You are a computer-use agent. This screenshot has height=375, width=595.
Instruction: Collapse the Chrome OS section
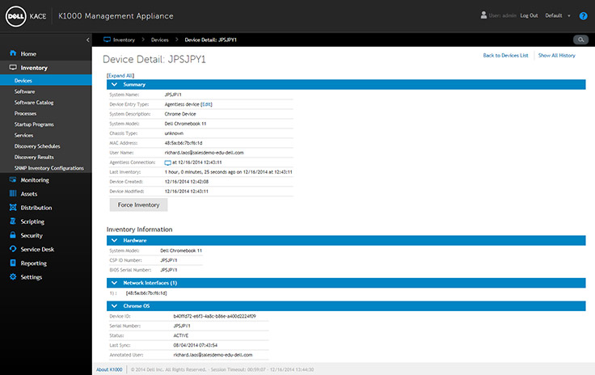click(114, 306)
